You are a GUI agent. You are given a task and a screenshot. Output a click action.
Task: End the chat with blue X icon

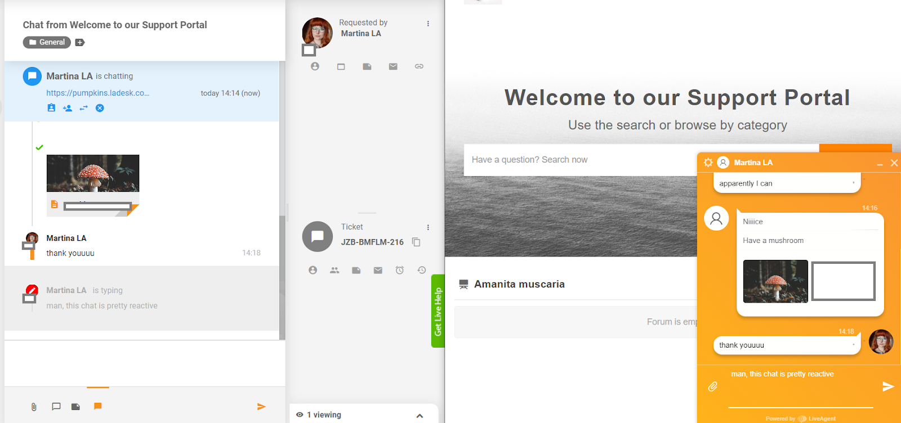pyautogui.click(x=100, y=108)
